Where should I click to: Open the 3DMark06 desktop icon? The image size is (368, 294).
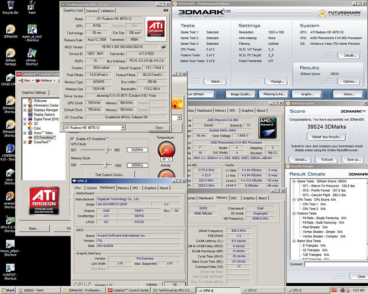(10, 31)
